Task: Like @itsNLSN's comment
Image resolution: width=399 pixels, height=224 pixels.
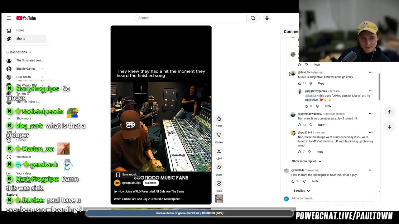Action: coord(300,83)
